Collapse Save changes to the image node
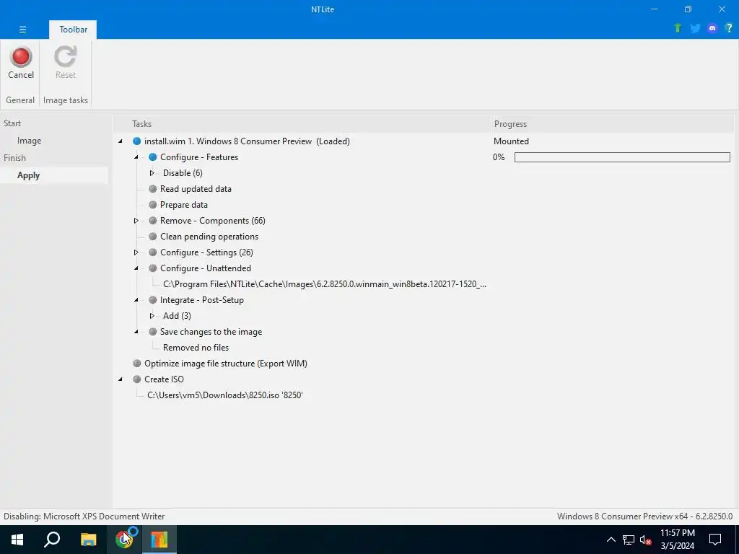 pos(136,332)
